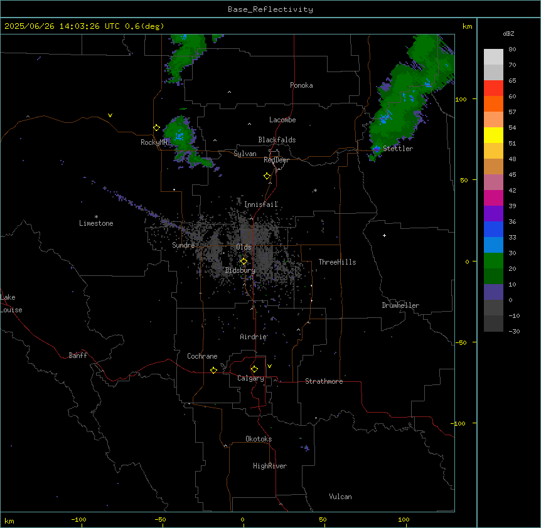The width and height of the screenshot is (541, 528).
Task: Click the Banff label
Action: click(x=78, y=356)
